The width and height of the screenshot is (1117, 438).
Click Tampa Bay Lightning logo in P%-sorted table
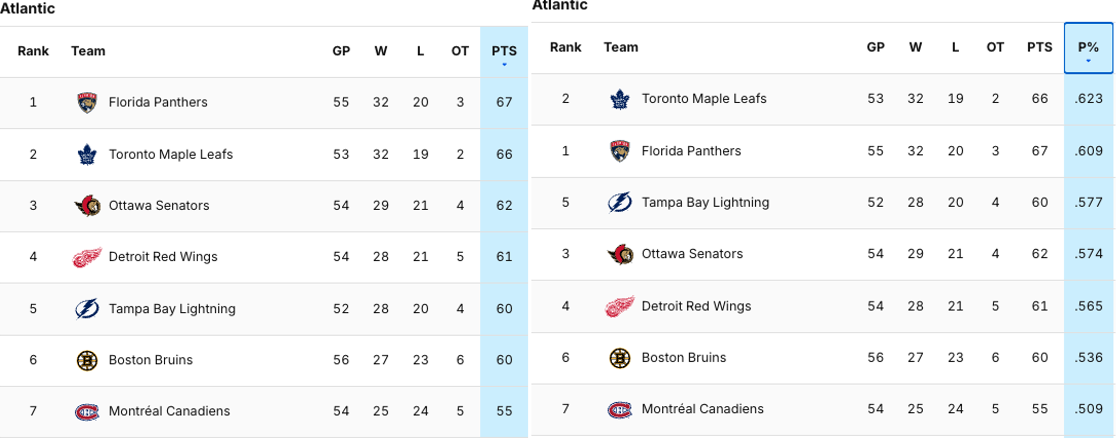619,203
